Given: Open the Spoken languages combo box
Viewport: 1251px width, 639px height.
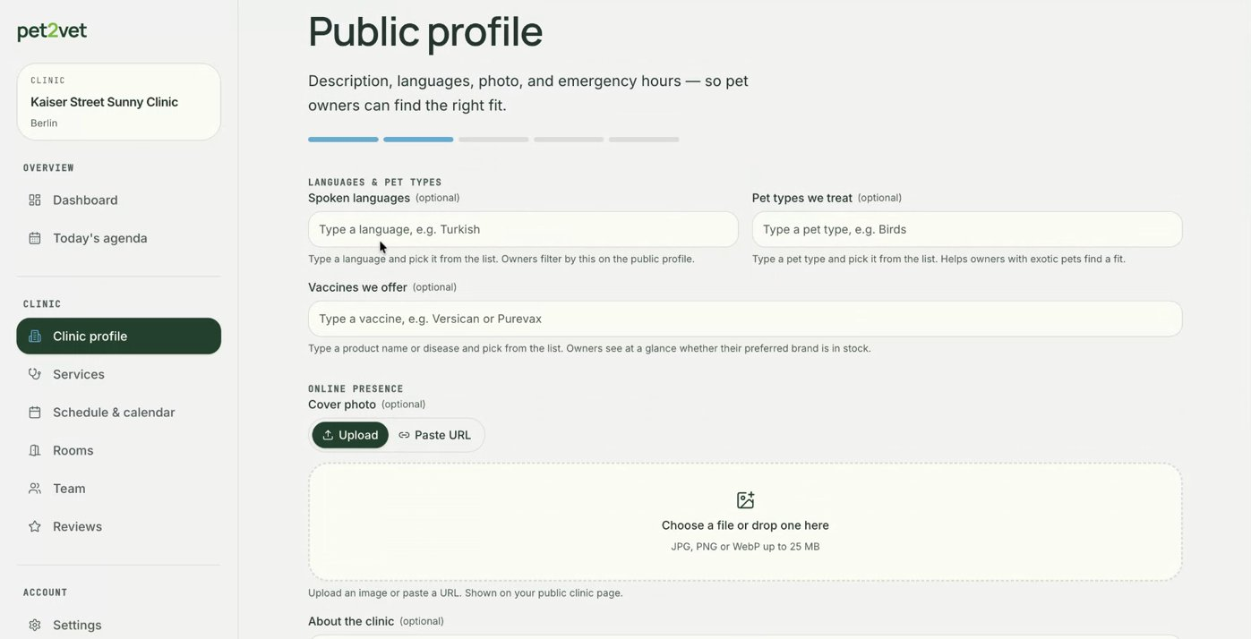Looking at the screenshot, I should tap(523, 229).
